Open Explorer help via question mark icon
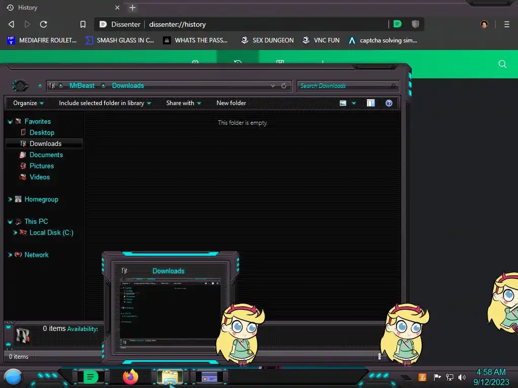Image resolution: width=518 pixels, height=388 pixels. 389,103
